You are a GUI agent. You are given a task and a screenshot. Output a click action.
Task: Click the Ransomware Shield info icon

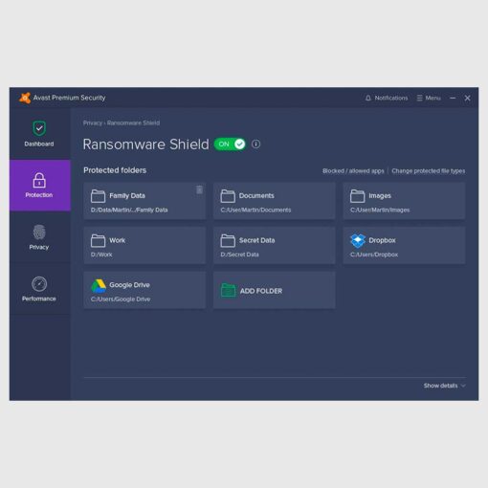255,144
